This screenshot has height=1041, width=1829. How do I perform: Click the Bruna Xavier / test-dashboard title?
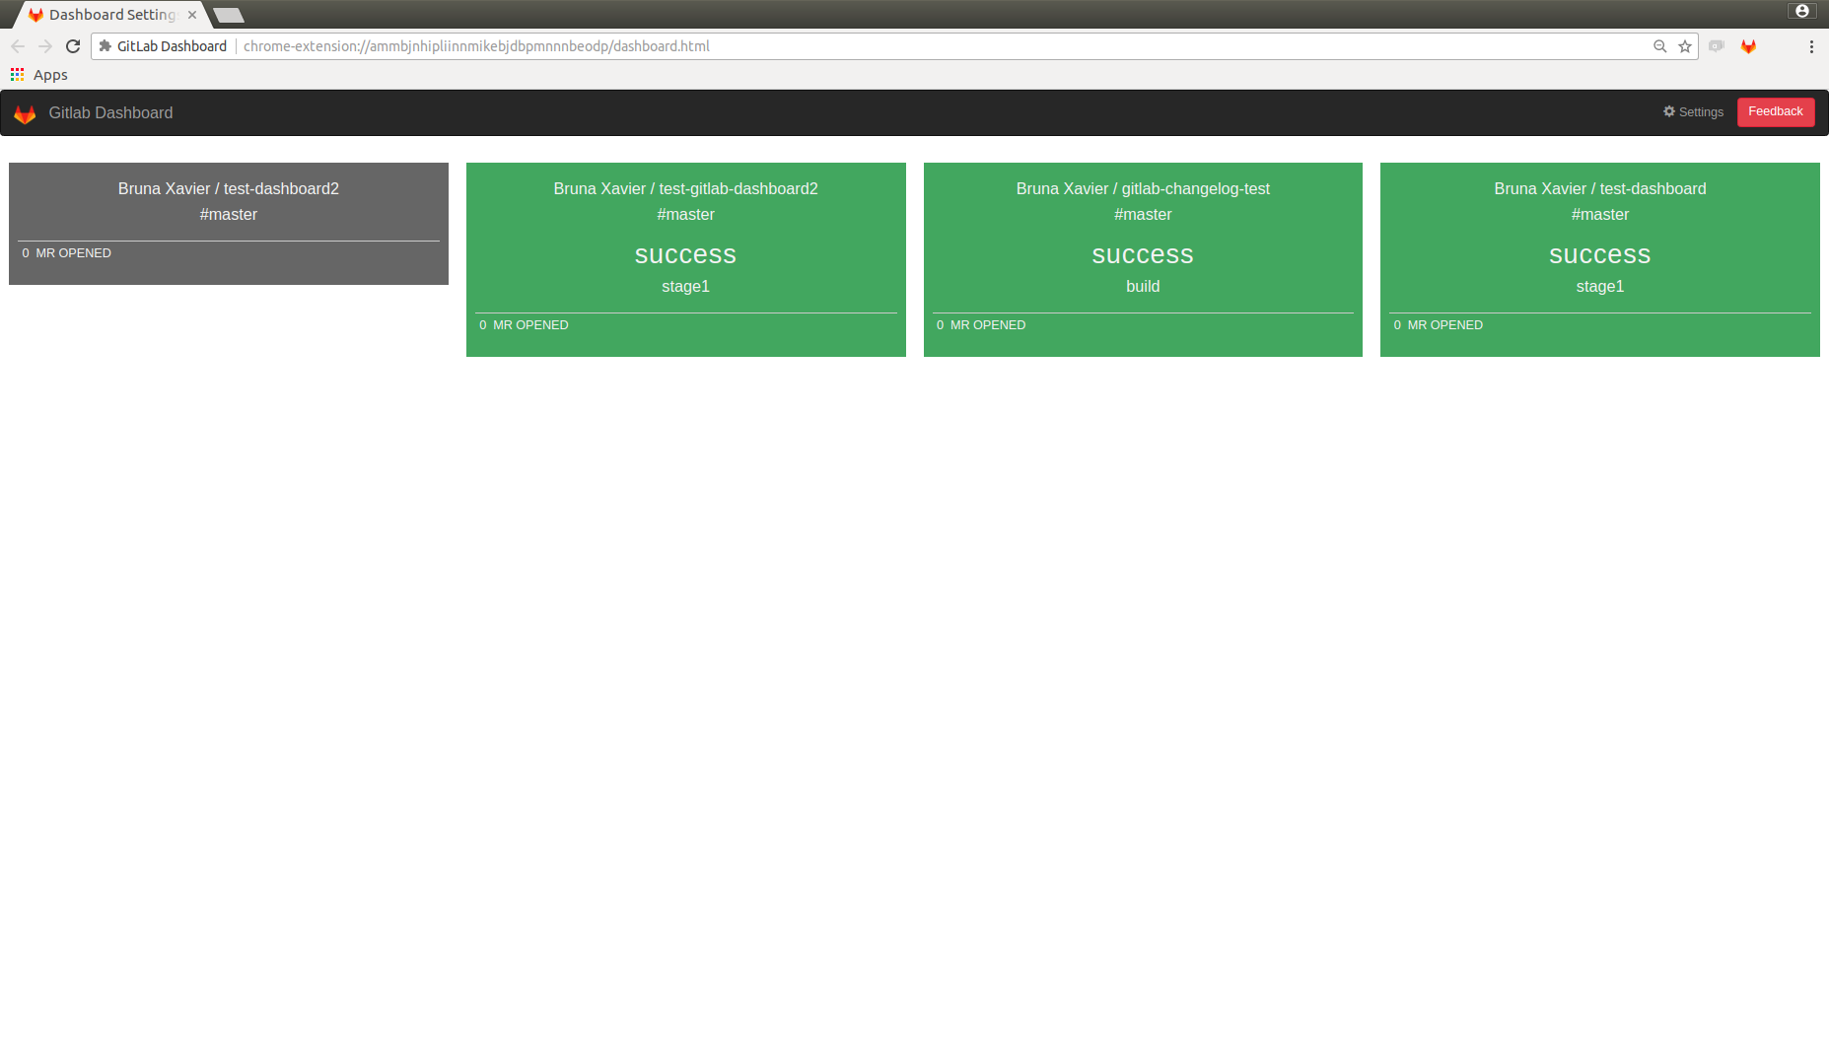[x=1599, y=189]
